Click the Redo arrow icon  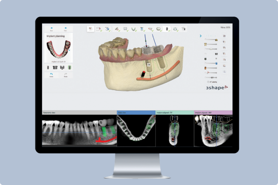66,75
